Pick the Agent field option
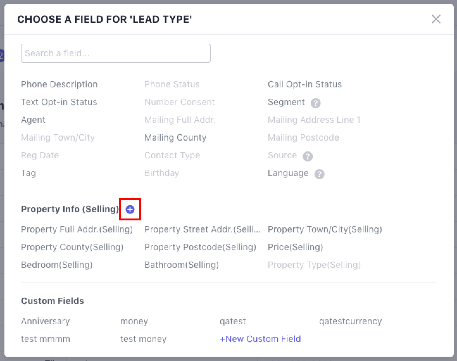The image size is (457, 361). coord(33,120)
